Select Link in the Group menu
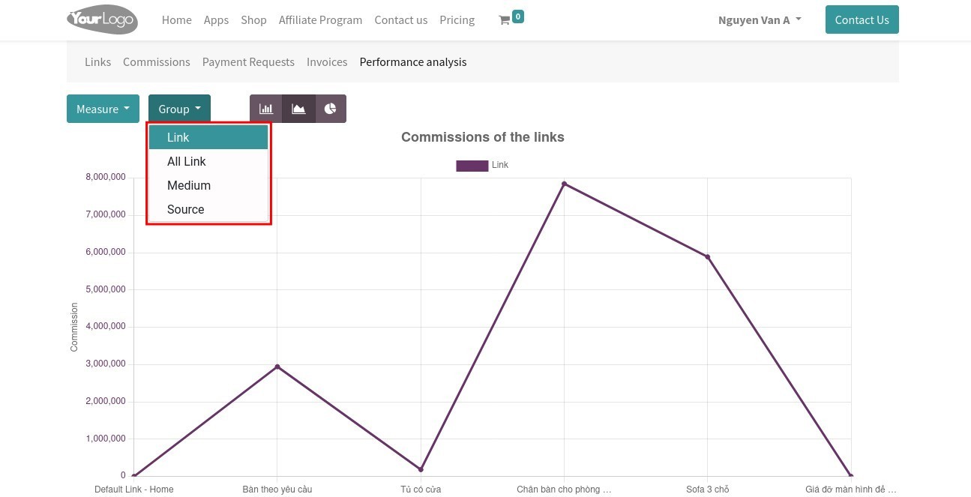This screenshot has height=497, width=971. (208, 137)
